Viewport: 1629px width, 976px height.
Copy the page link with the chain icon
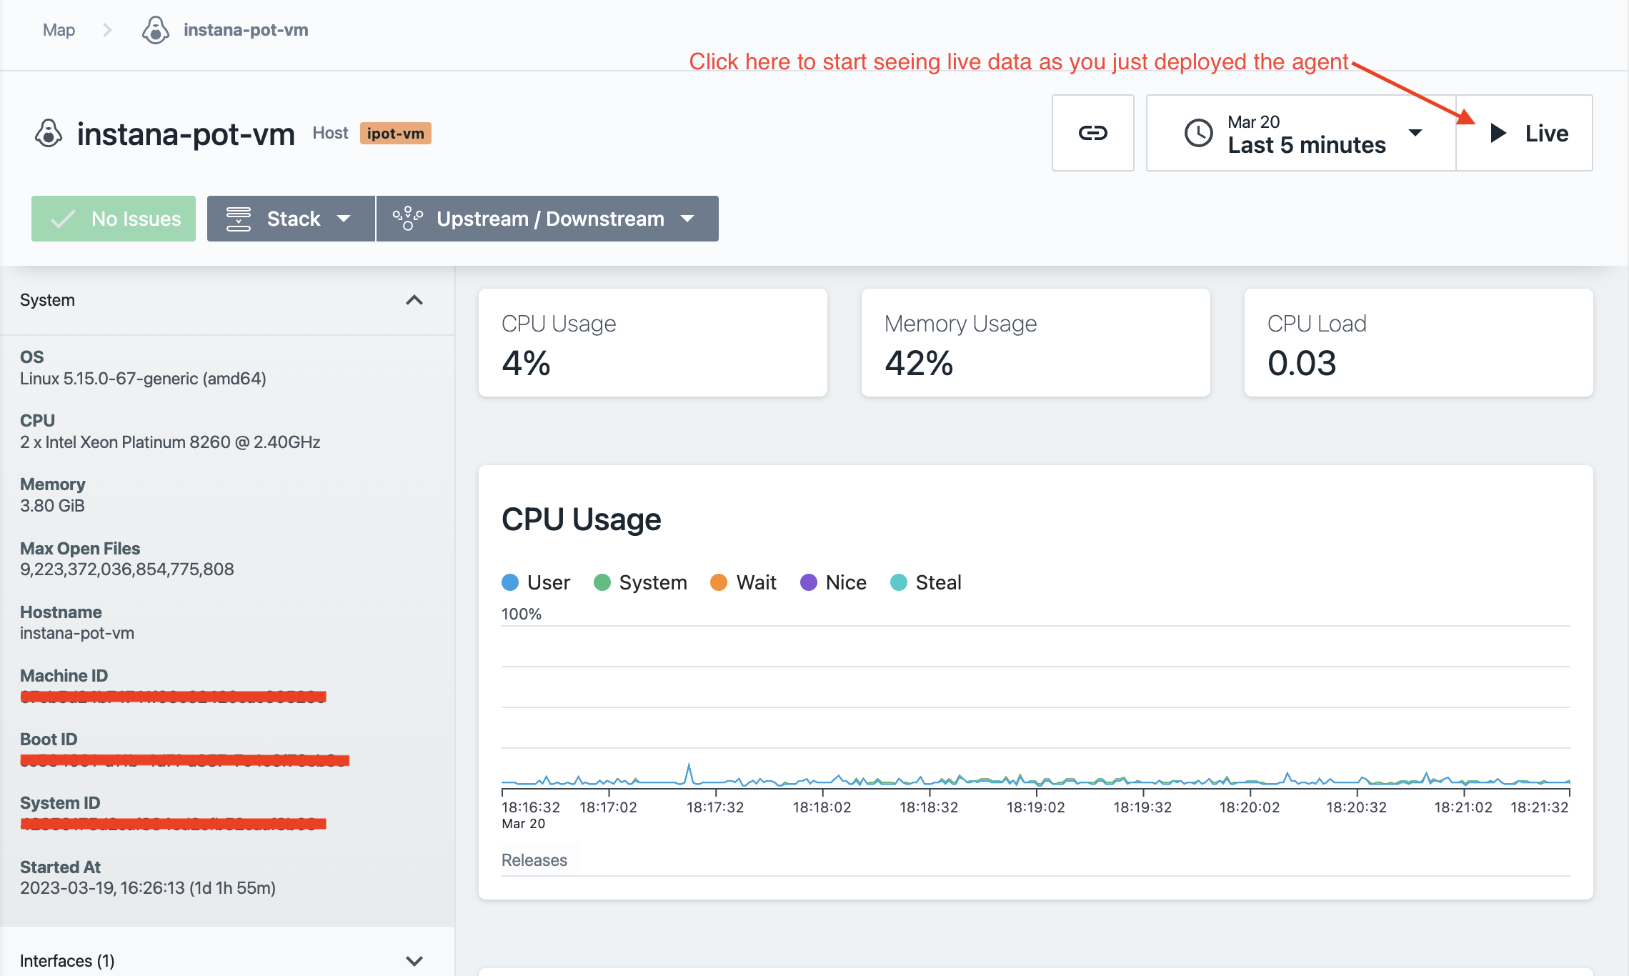tap(1092, 133)
